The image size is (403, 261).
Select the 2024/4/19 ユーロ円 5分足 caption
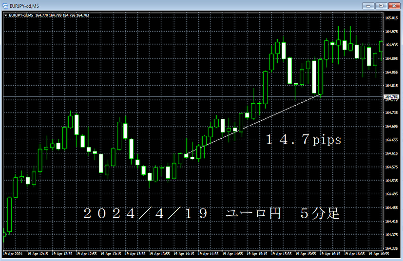click(211, 213)
